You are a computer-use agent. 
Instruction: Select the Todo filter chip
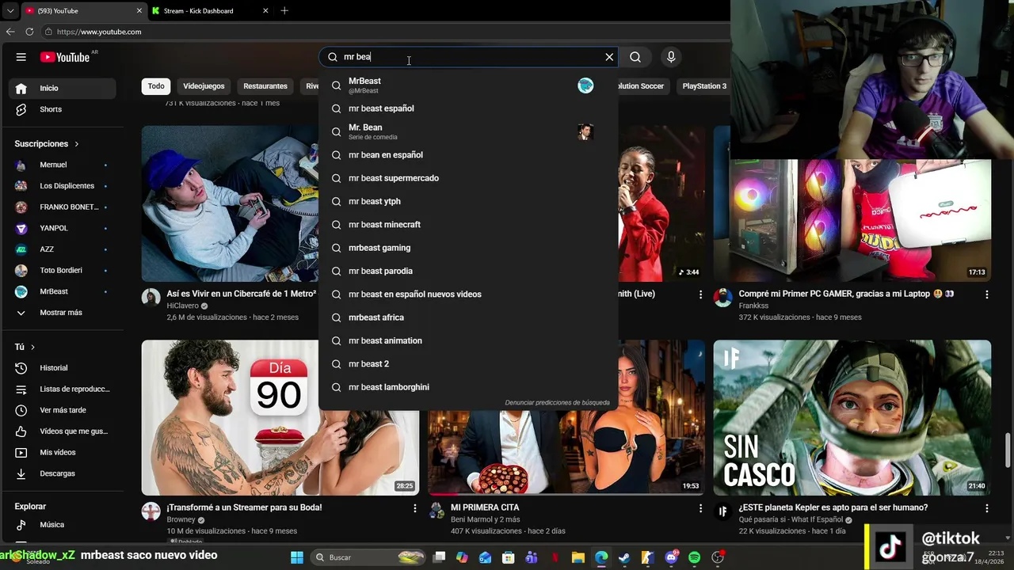coord(156,86)
